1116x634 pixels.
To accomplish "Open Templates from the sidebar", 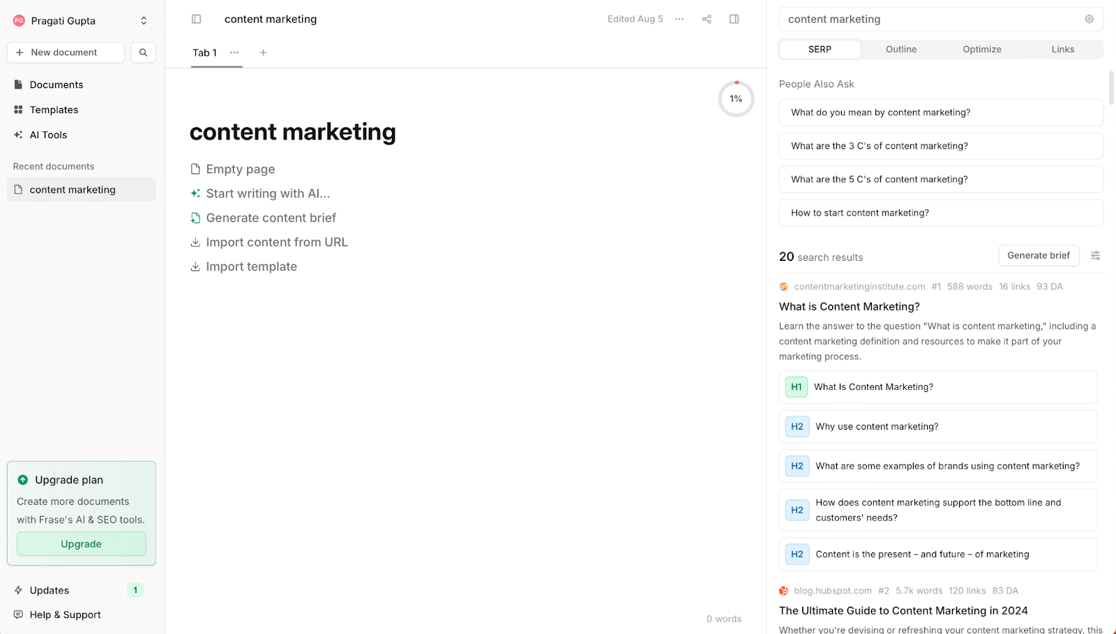I will [53, 110].
